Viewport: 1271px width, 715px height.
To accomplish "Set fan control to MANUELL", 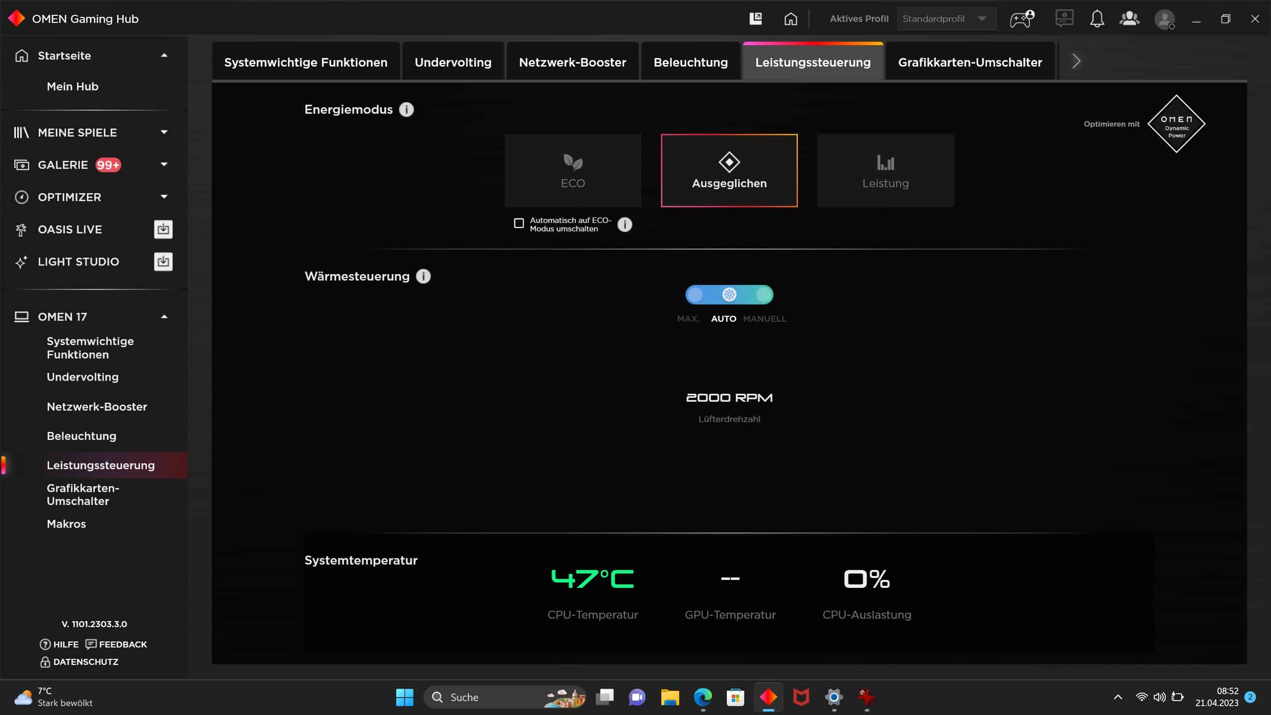I will pos(764,295).
